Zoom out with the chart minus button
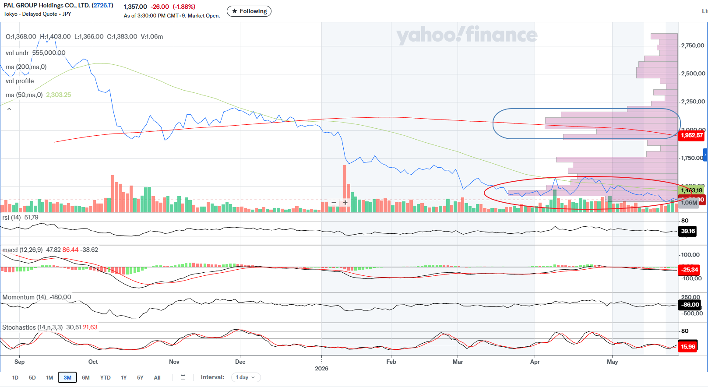The width and height of the screenshot is (708, 387). tap(334, 203)
